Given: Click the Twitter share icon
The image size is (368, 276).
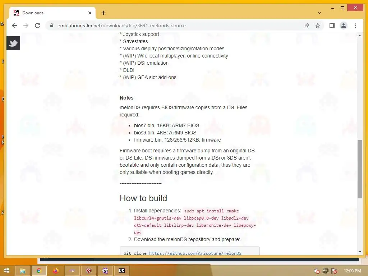Looking at the screenshot, I should pyautogui.click(x=13, y=43).
